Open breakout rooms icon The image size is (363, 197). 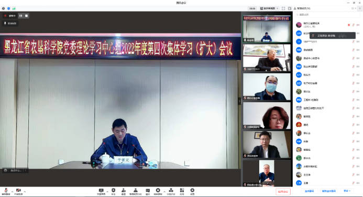[171, 192]
